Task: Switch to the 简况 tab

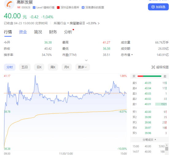Action: click(38, 32)
